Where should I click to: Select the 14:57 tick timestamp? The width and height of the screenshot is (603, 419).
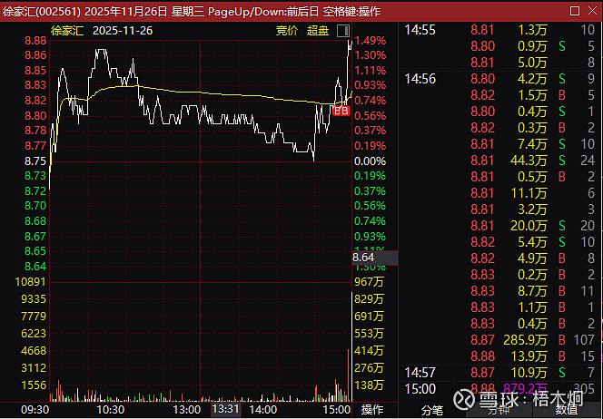coord(420,373)
